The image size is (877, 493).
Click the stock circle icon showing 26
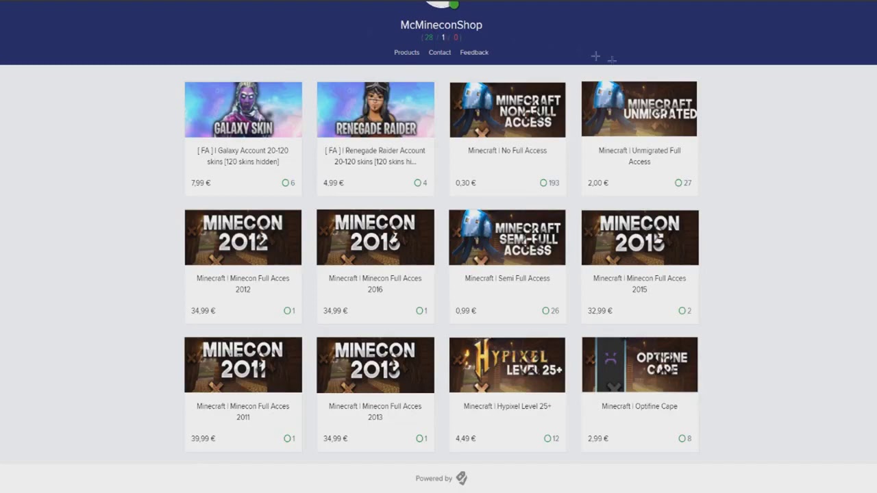tap(545, 311)
